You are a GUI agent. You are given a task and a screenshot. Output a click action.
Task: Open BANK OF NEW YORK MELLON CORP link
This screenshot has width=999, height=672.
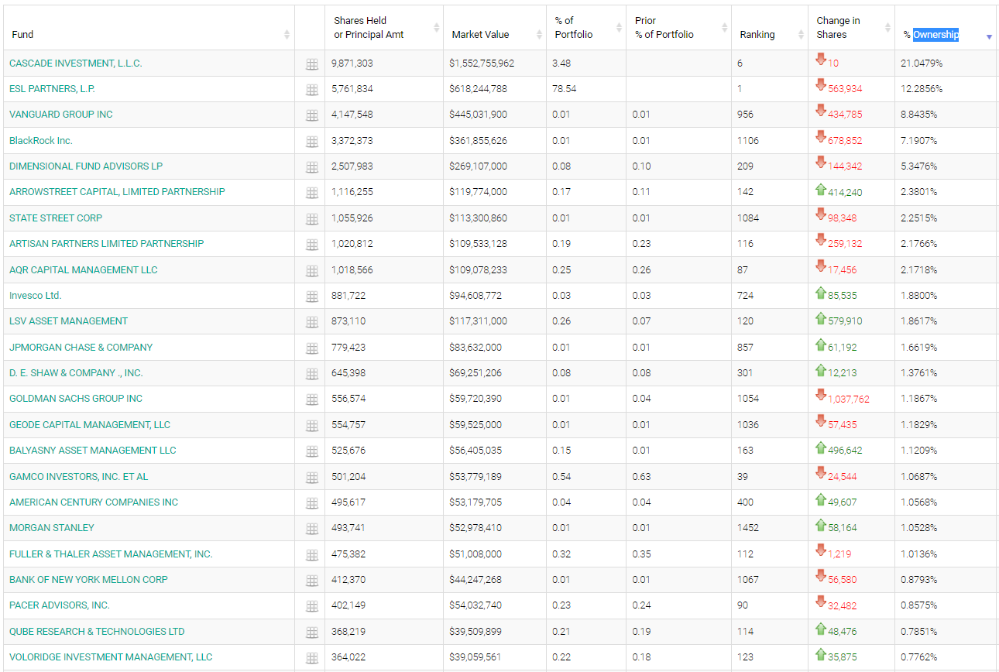[x=88, y=579]
